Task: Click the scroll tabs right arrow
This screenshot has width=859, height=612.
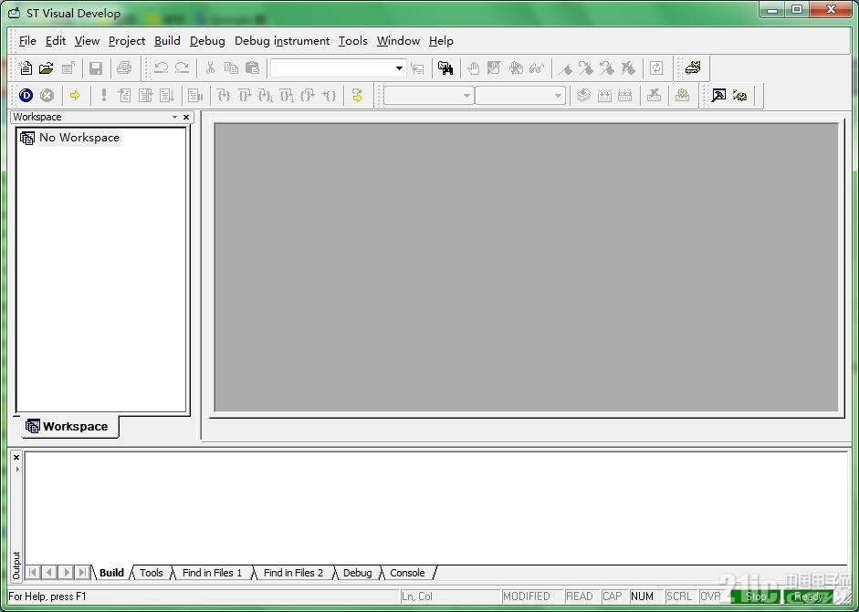Action: coord(67,573)
